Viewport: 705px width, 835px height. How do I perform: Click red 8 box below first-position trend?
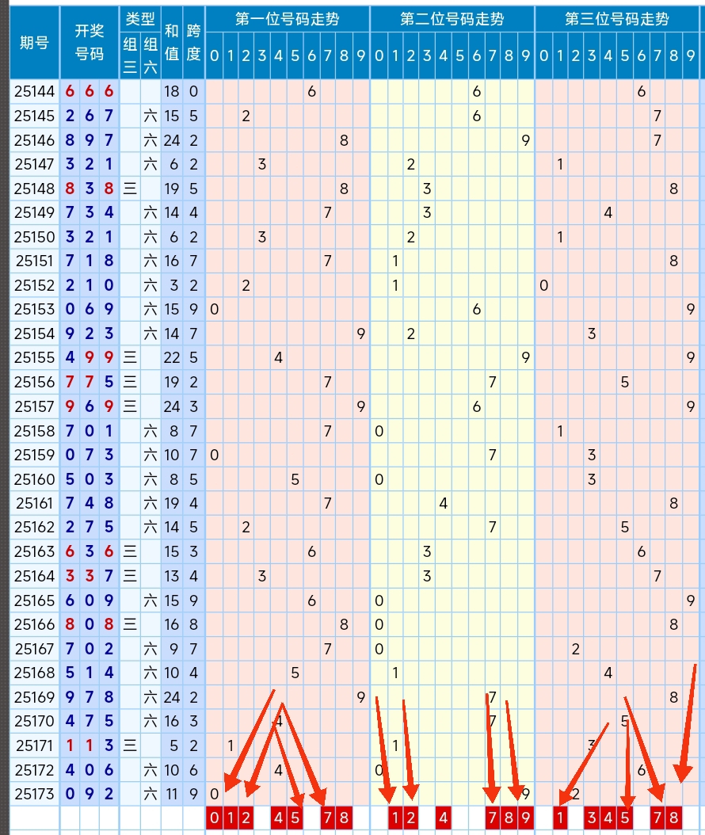[x=344, y=818]
